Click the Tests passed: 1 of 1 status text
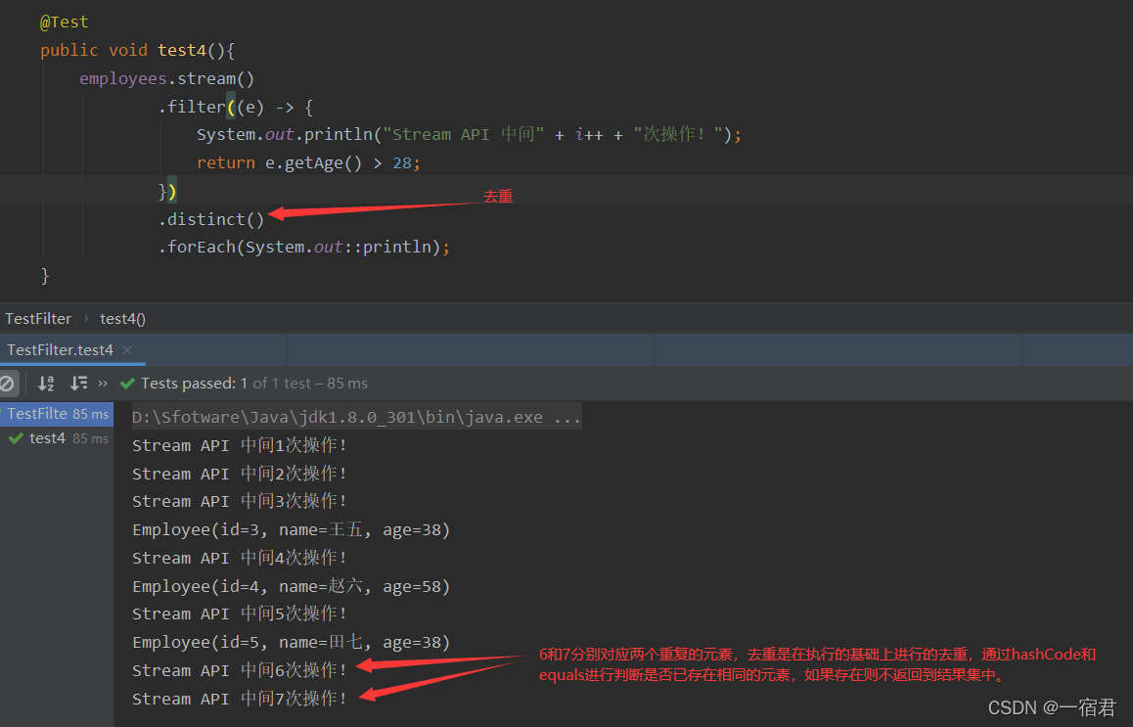The image size is (1133, 727). (x=254, y=384)
